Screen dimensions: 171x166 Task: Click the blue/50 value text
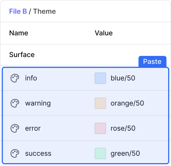click(123, 78)
